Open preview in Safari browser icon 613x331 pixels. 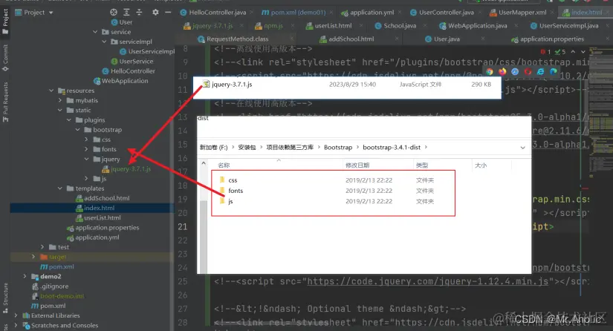tap(515, 71)
